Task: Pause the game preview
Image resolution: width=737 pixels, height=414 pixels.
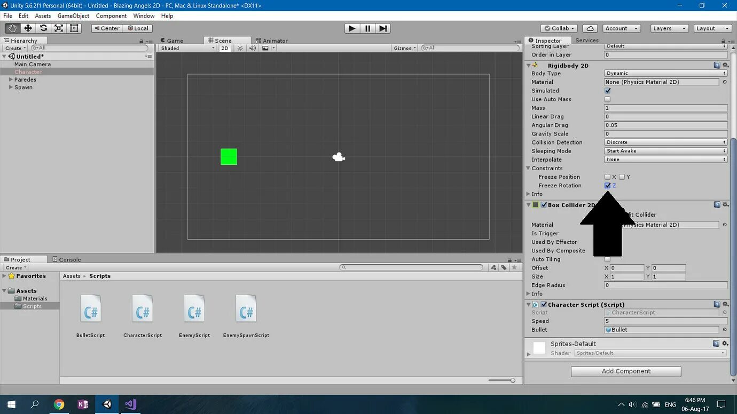Action: click(367, 28)
